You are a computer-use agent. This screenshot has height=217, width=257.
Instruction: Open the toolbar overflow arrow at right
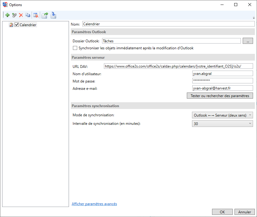pos(254,18)
